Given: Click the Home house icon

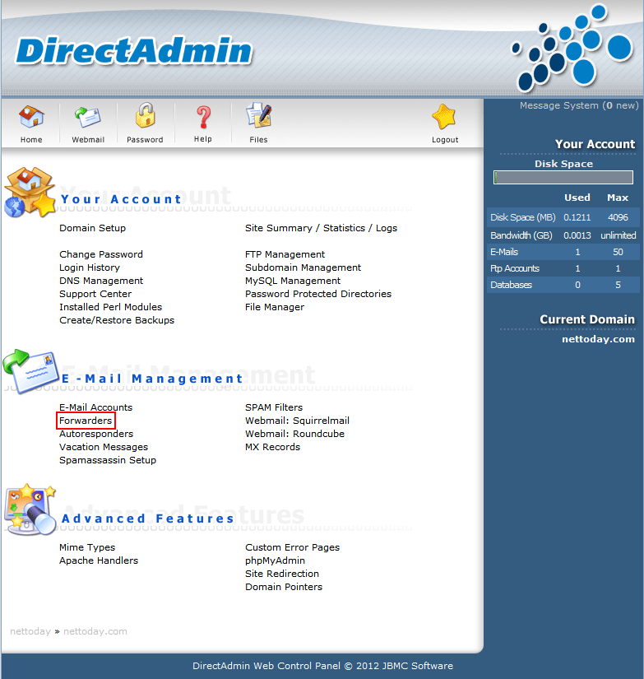Looking at the screenshot, I should pos(31,117).
